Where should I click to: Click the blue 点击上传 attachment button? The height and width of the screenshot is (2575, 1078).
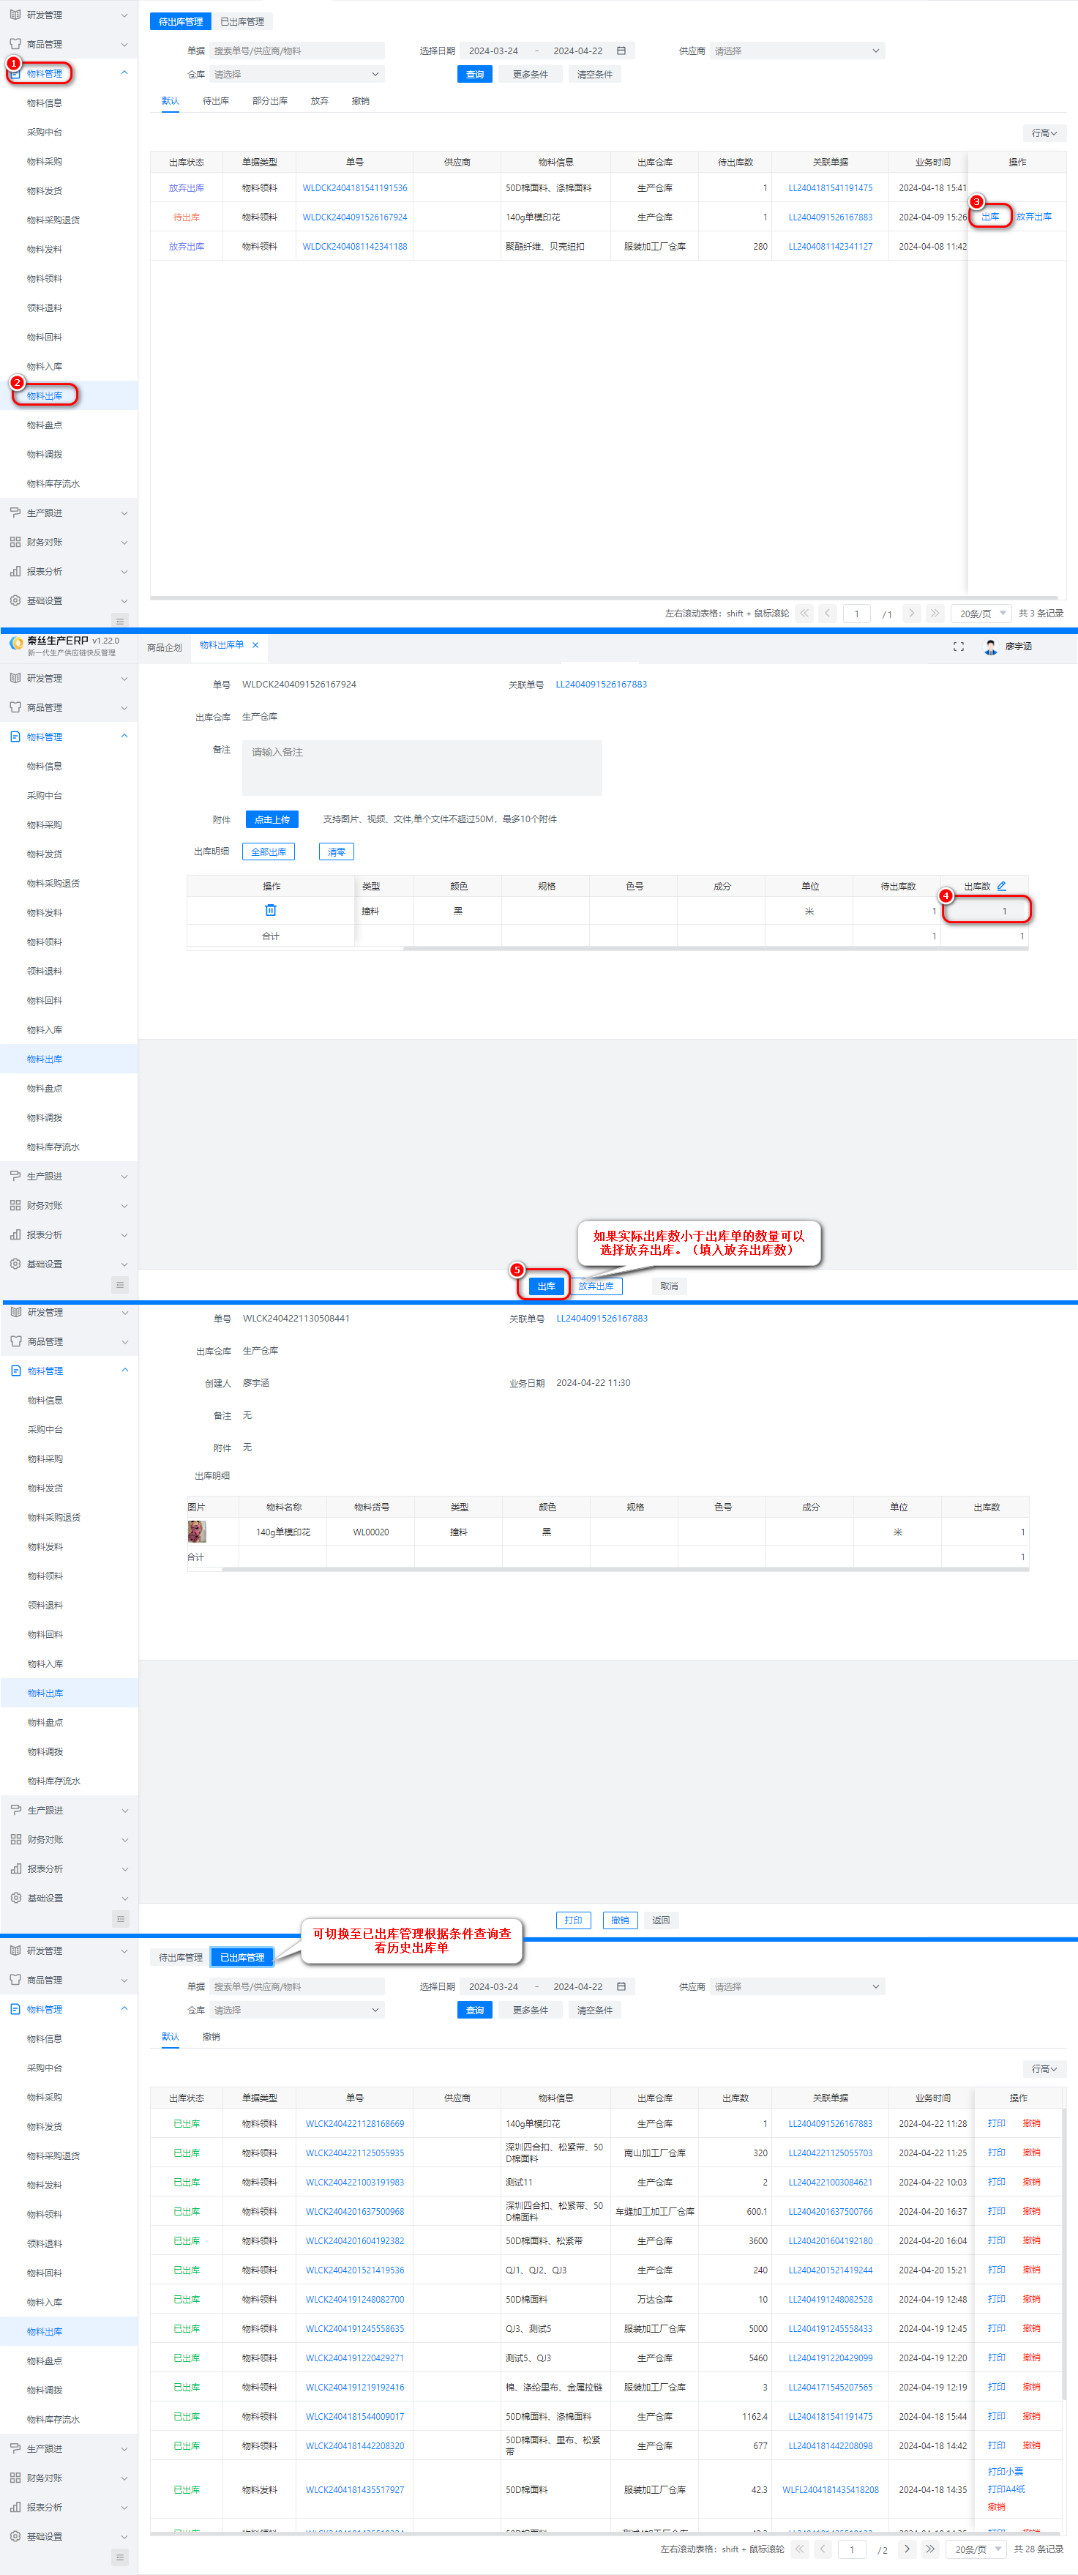[272, 820]
